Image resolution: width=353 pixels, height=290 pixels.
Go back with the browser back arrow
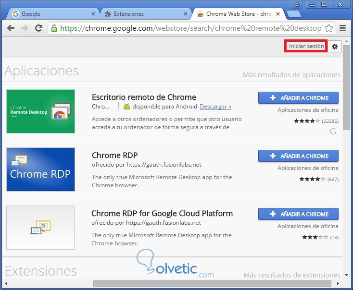11,28
